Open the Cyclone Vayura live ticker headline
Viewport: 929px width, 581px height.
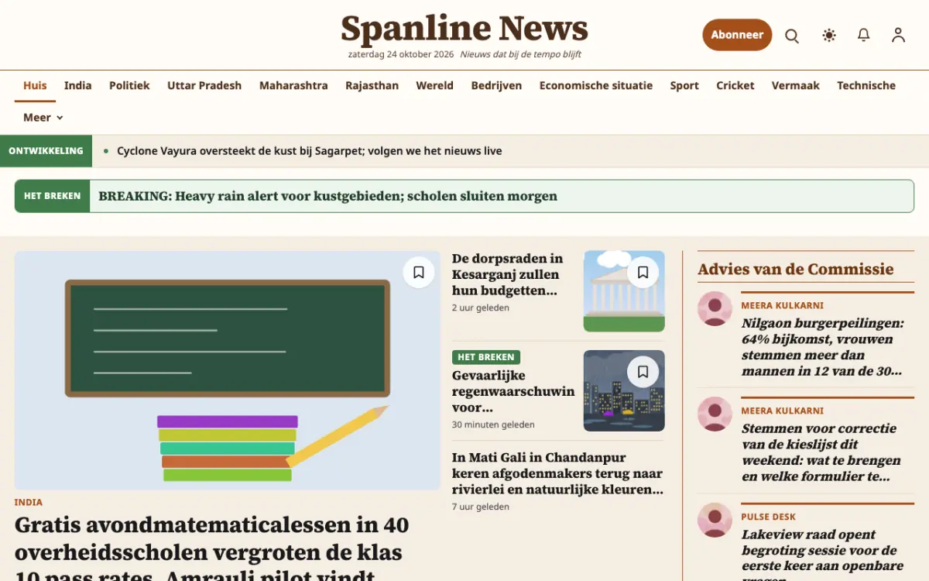click(x=310, y=151)
